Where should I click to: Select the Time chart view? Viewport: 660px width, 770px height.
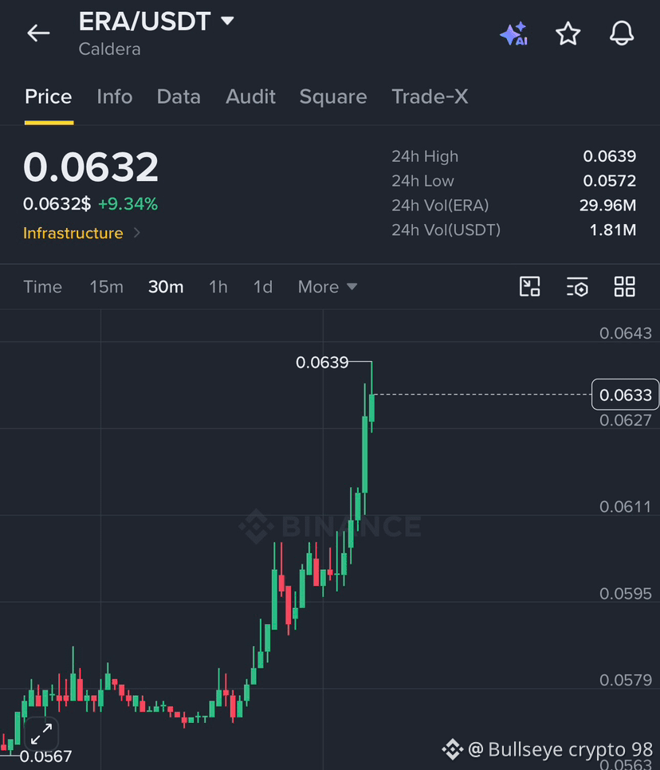click(x=43, y=287)
